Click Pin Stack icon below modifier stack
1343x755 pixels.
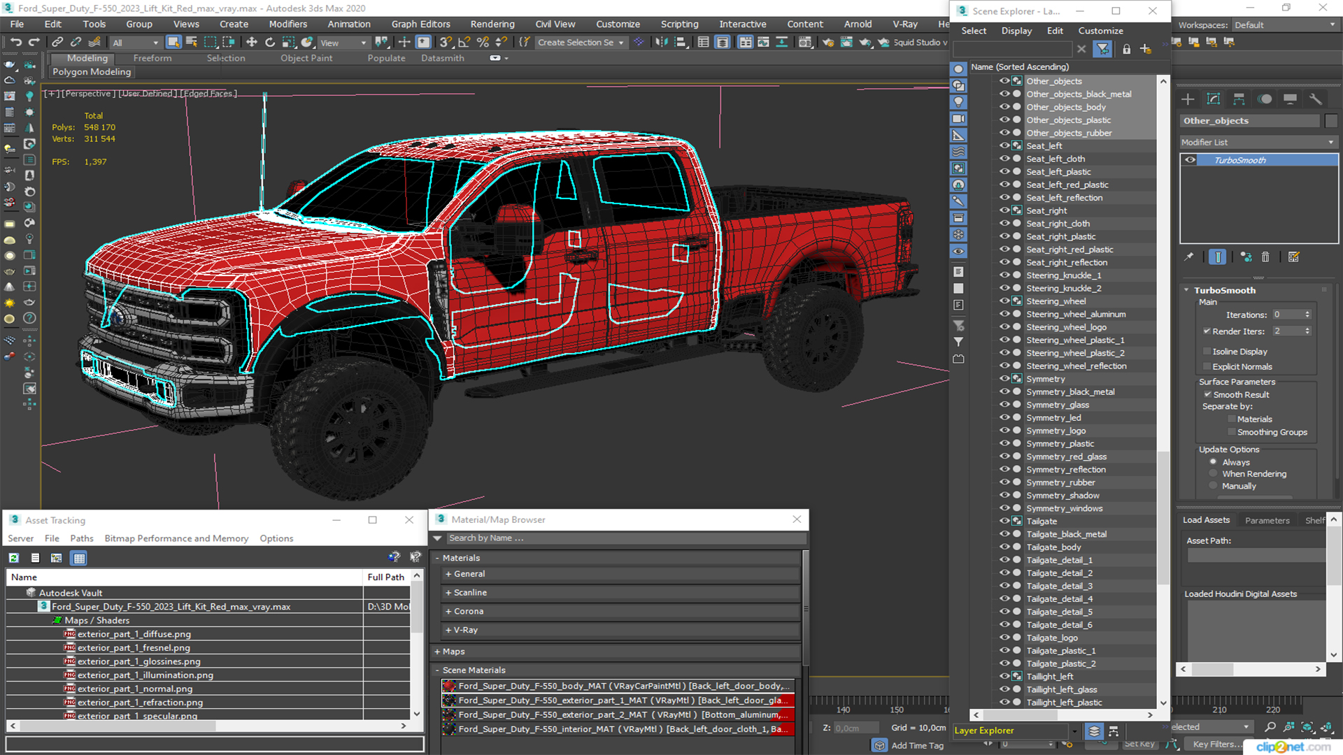pyautogui.click(x=1189, y=257)
